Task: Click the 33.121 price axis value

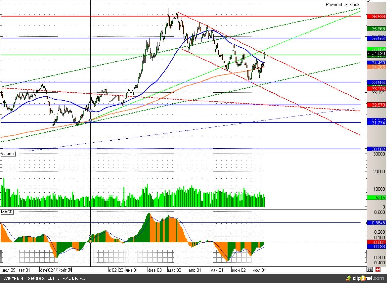Action: pos(378,93)
